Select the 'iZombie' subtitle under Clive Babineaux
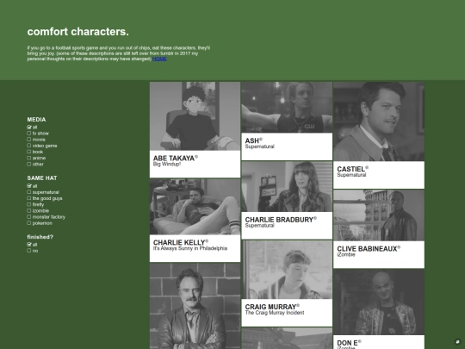The image size is (465, 349). coord(346,254)
